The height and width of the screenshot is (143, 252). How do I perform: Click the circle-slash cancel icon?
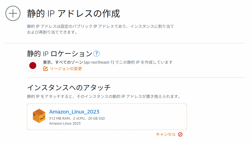(180, 134)
